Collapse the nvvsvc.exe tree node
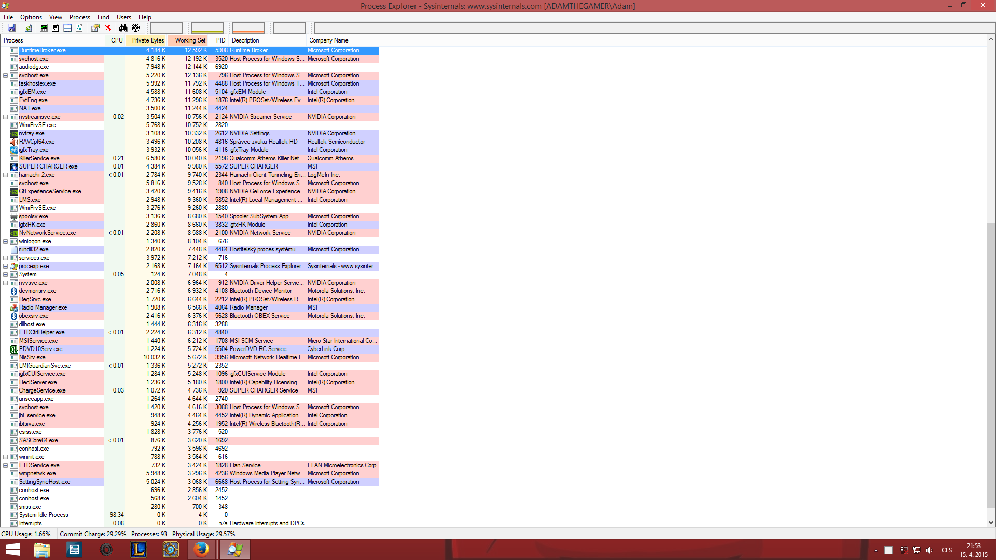Viewport: 996px width, 560px height. pos(5,283)
